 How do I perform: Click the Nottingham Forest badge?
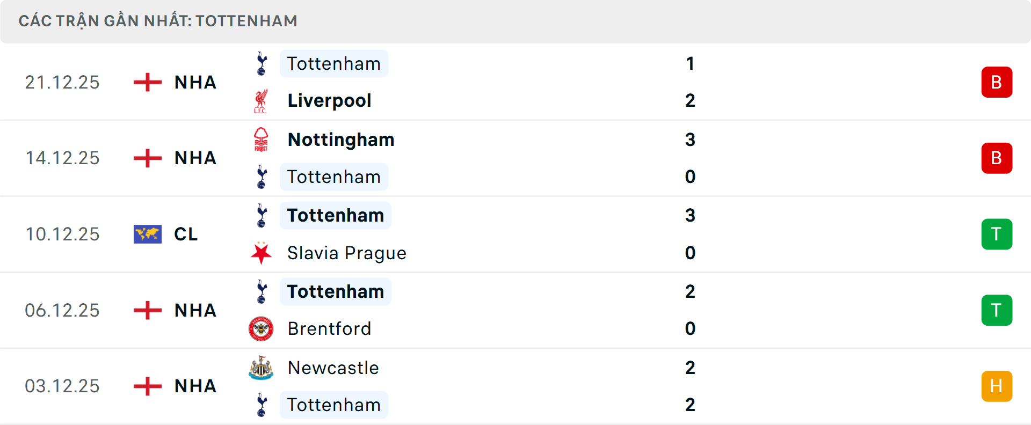pos(262,140)
